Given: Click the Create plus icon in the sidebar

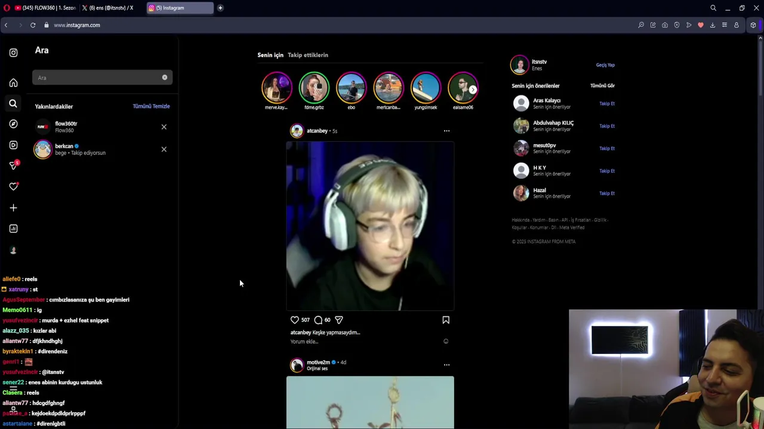Looking at the screenshot, I should point(13,208).
